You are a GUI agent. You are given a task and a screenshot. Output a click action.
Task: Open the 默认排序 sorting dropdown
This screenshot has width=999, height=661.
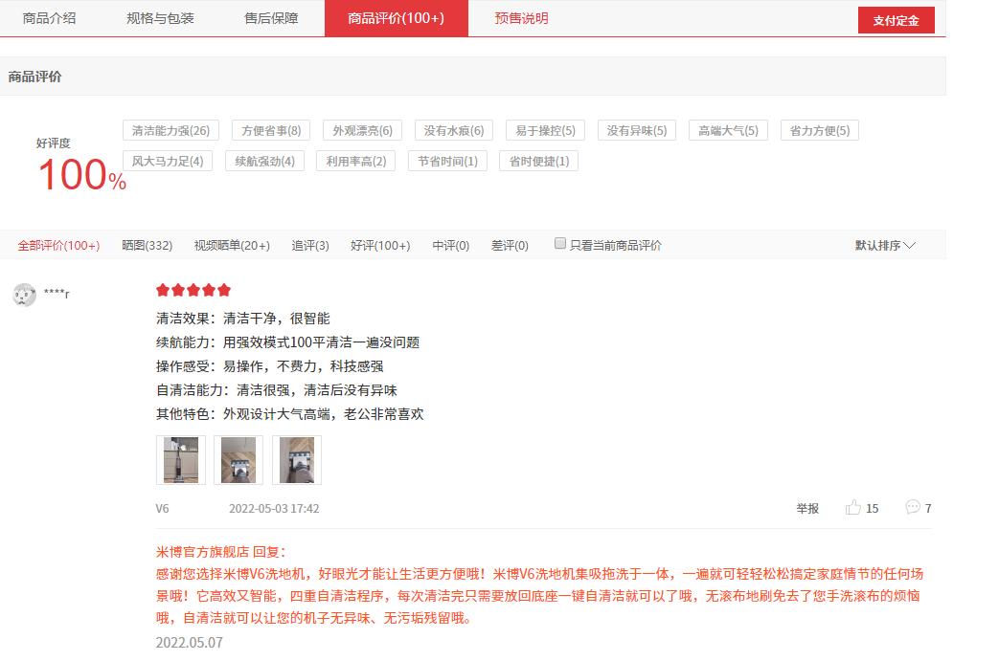pos(882,245)
